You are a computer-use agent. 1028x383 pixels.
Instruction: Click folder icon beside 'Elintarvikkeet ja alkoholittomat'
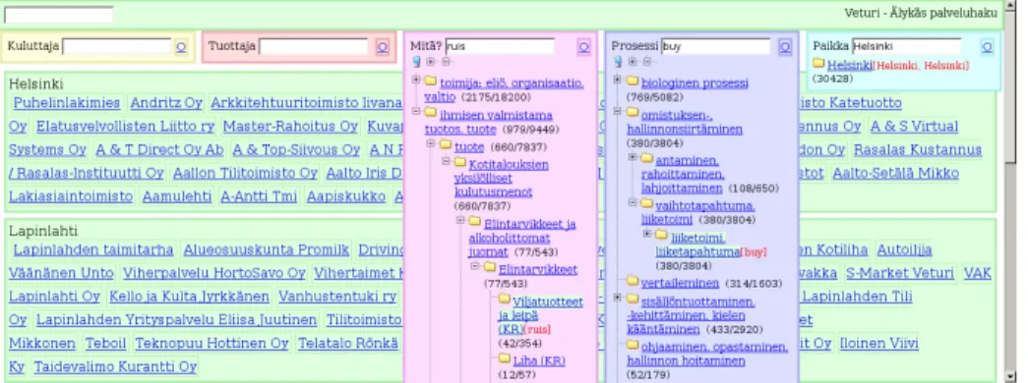pyautogui.click(x=475, y=221)
